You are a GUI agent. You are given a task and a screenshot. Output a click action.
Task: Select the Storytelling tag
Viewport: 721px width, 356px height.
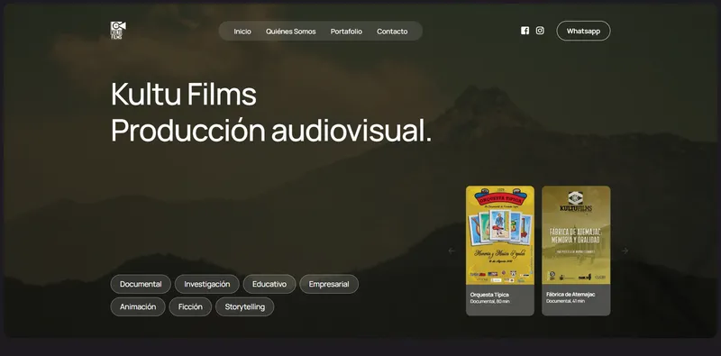tap(244, 306)
